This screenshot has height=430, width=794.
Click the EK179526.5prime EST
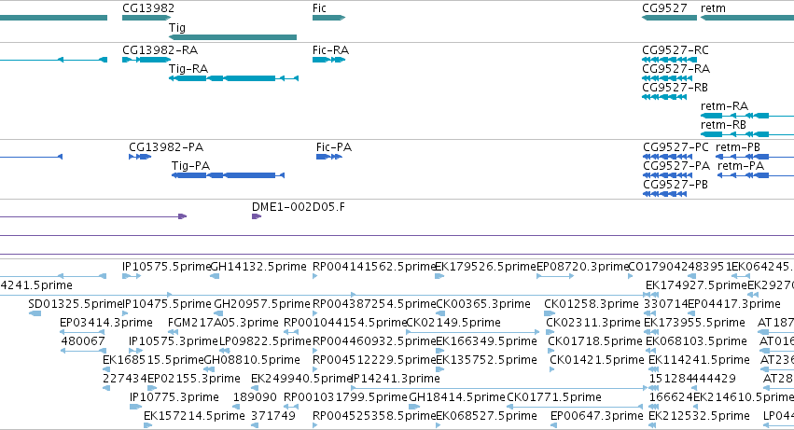[439, 276]
